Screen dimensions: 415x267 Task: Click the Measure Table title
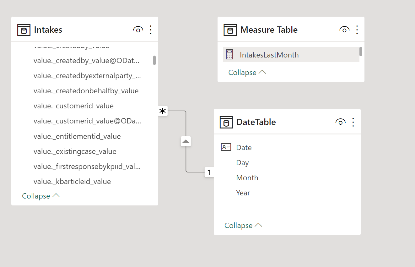pos(269,30)
